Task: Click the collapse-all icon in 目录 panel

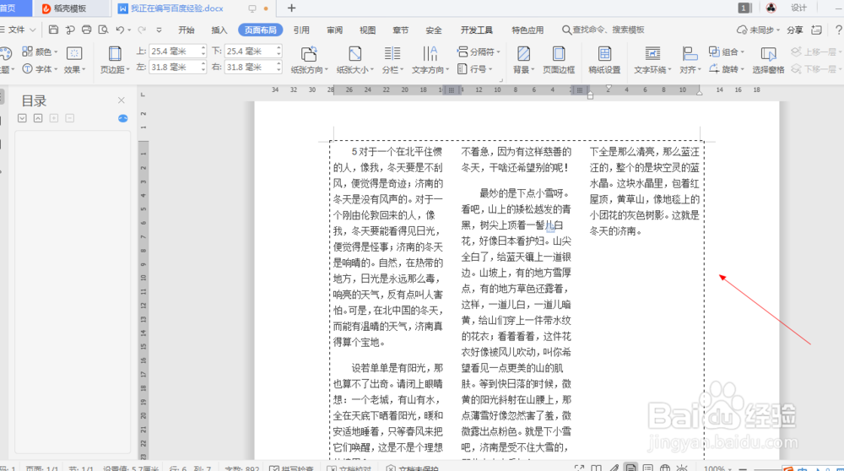Action: tap(38, 118)
